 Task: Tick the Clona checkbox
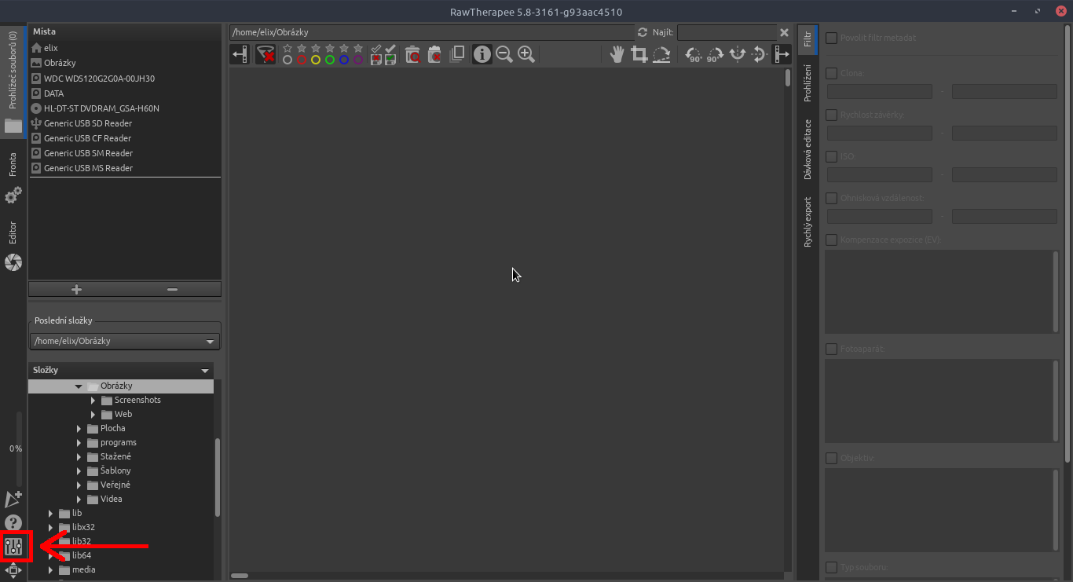(831, 73)
